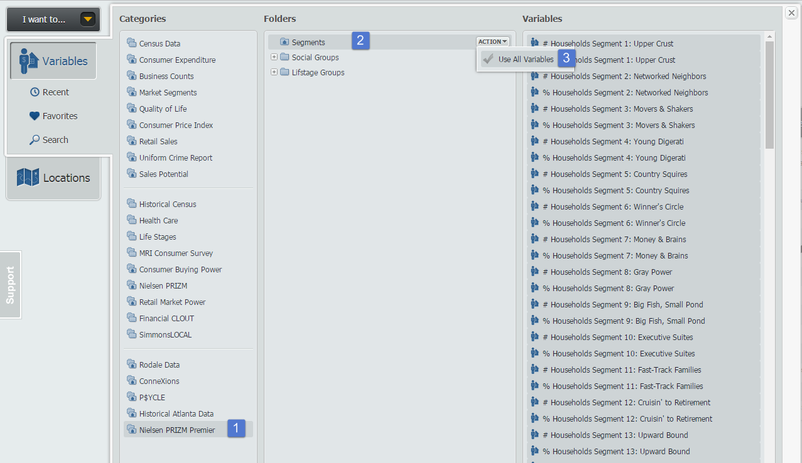Click the Sales Potential folder icon
This screenshot has height=463, width=802.
(x=131, y=173)
